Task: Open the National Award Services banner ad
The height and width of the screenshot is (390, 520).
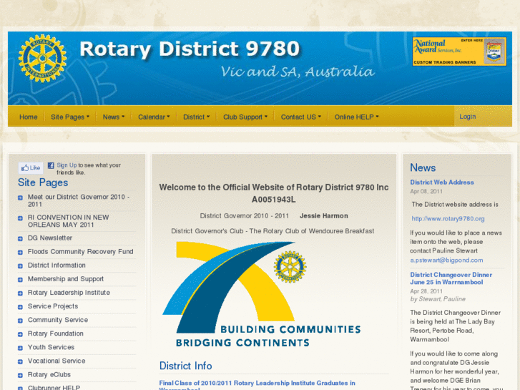Action: (x=459, y=52)
